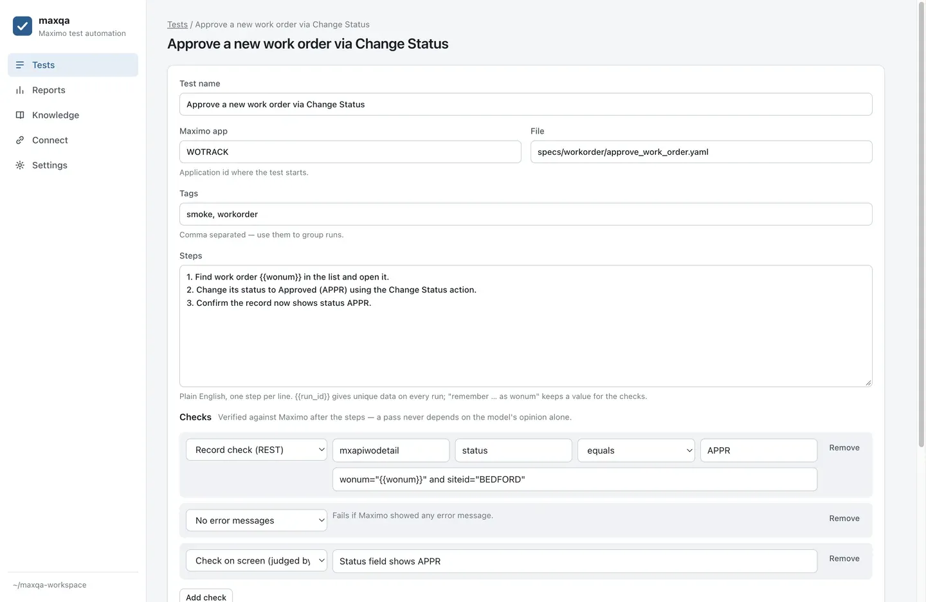Click the wonum and siteid where-clause field
Viewport: 926px width, 602px height.
[575, 479]
